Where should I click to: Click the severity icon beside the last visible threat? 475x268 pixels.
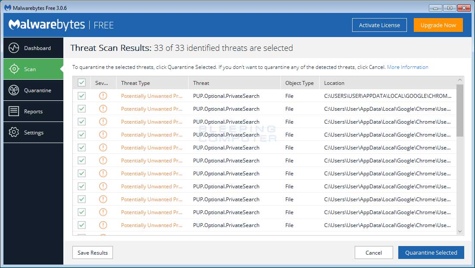[103, 225]
